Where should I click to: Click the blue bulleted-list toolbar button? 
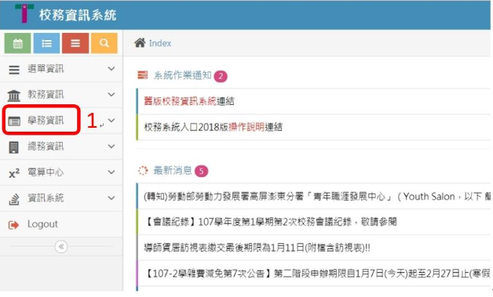46,43
